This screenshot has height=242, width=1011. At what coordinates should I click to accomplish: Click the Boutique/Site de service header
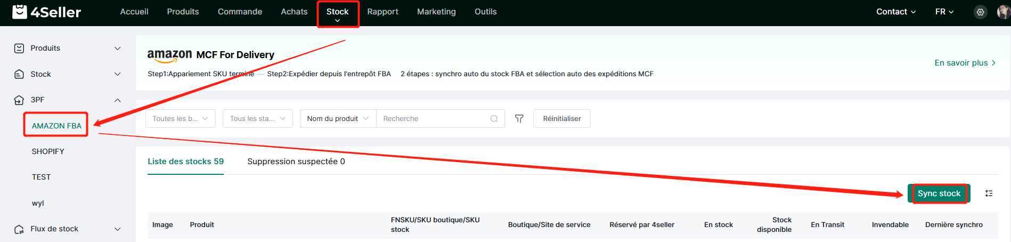(x=549, y=225)
